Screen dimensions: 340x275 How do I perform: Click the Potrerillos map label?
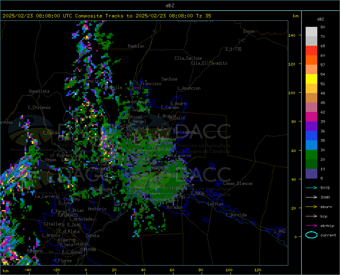pos(69,155)
